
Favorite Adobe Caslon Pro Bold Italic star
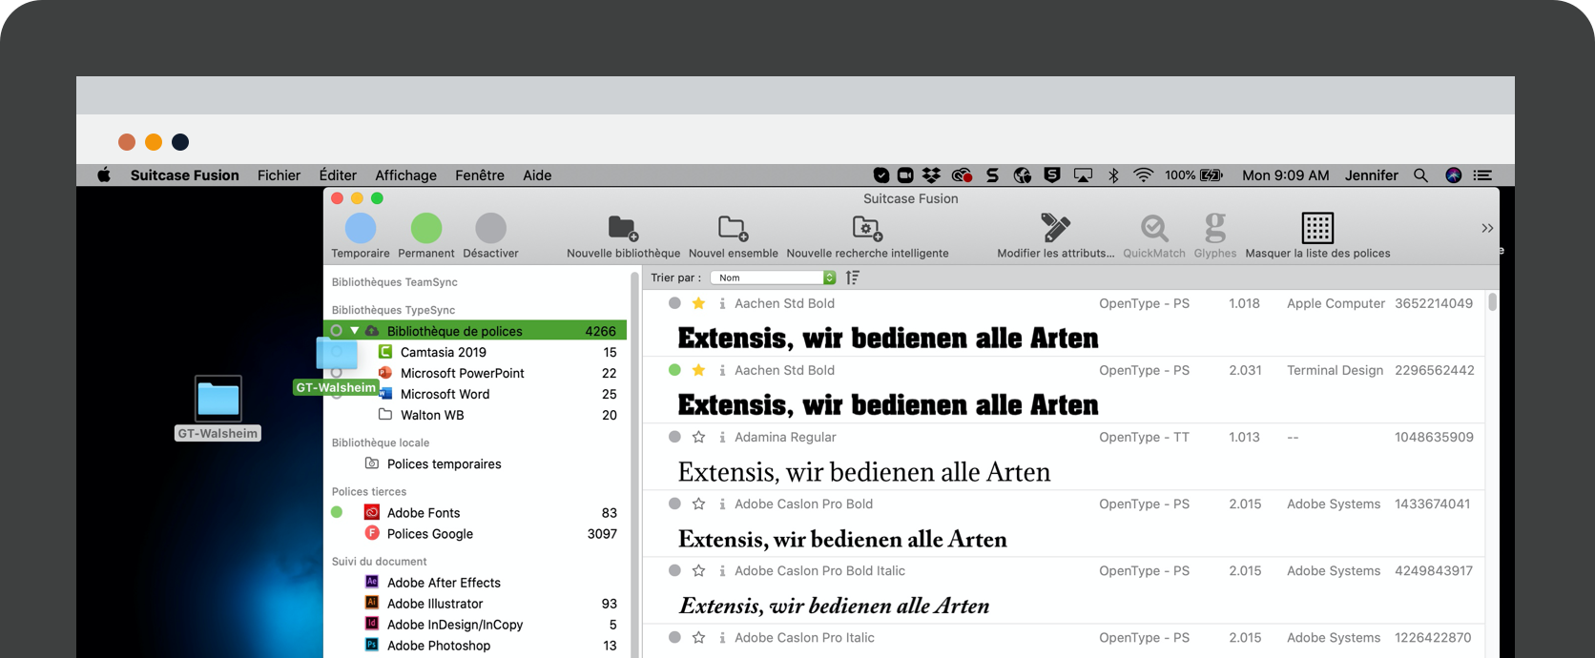click(698, 570)
